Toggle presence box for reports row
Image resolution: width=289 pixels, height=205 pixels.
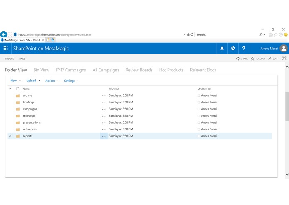click(198, 136)
